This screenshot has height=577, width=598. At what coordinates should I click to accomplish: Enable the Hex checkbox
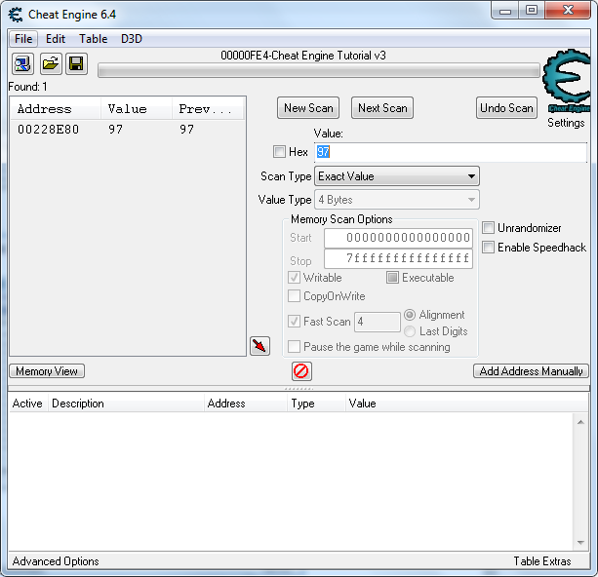click(279, 152)
